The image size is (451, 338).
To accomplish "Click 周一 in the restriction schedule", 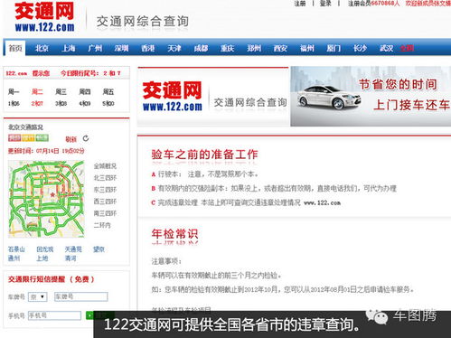I will [x=14, y=92].
